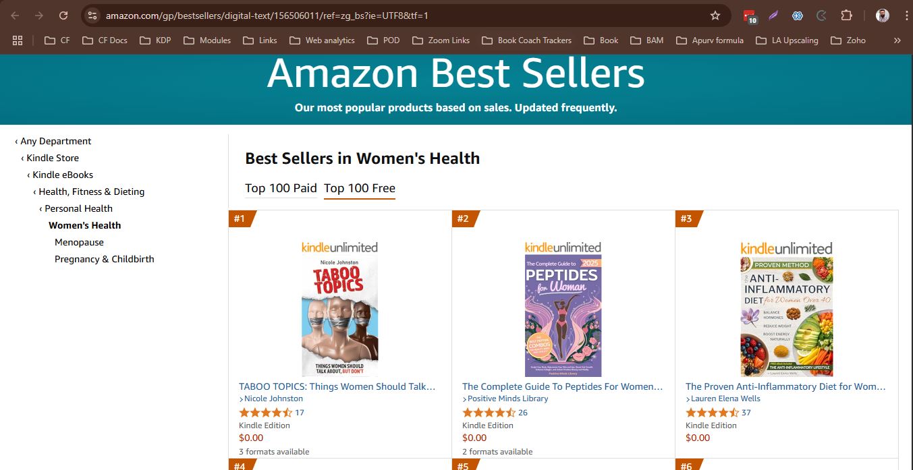Open the Book Coach Trackers bookmark folder
913x470 pixels.
[x=526, y=40]
